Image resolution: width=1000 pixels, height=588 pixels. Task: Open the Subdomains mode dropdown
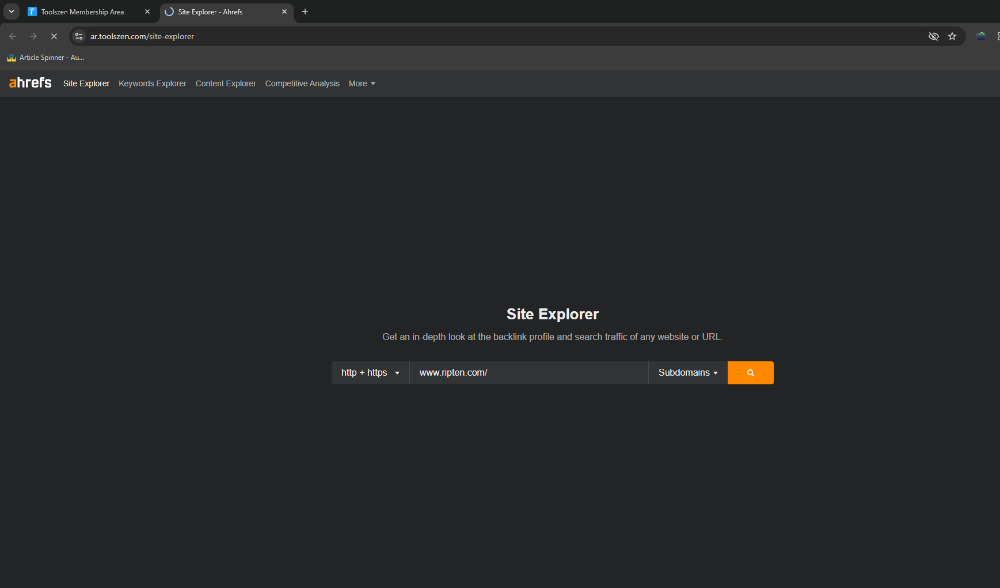[688, 373]
